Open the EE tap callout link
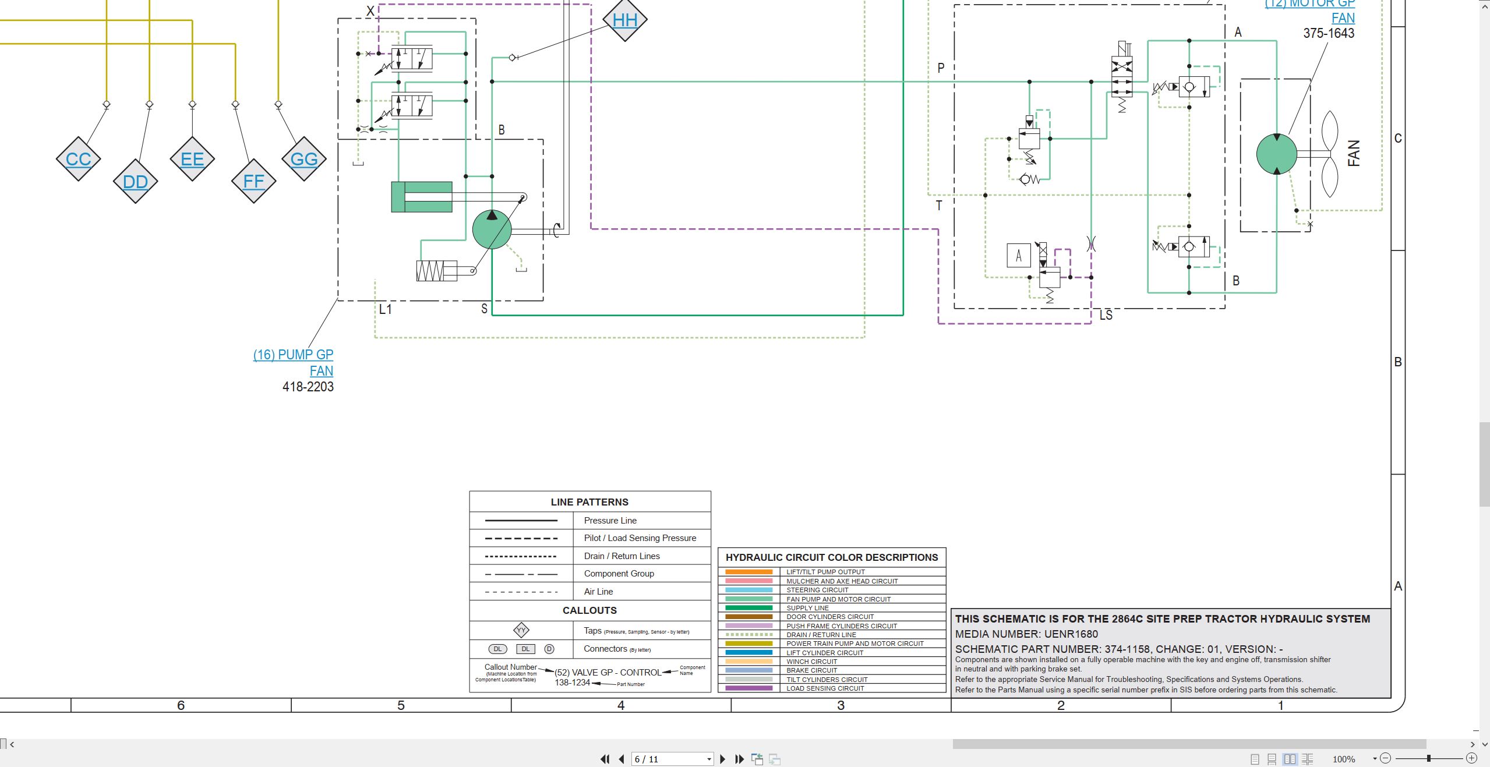The width and height of the screenshot is (1490, 767). pos(192,159)
